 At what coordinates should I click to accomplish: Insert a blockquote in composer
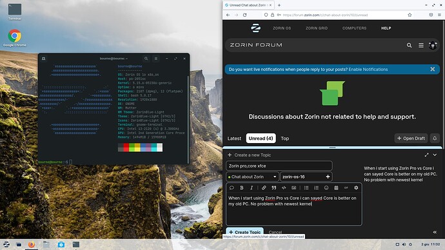(x=274, y=187)
